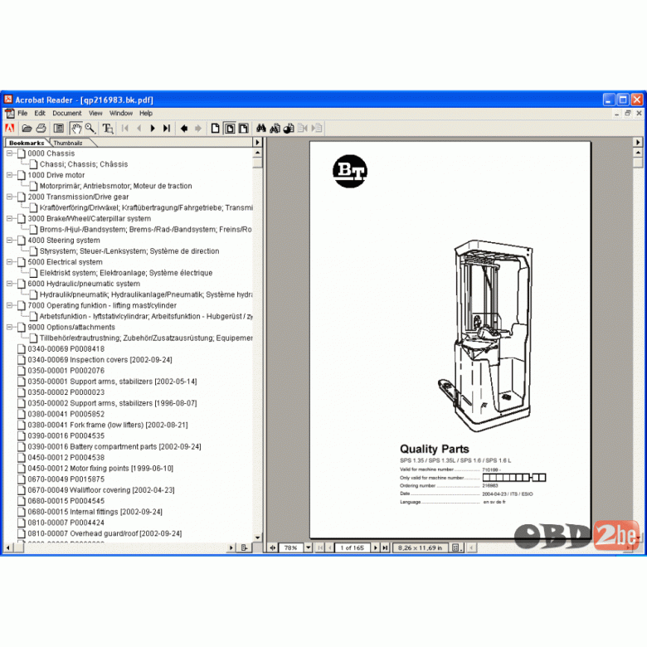The height and width of the screenshot is (647, 647).
Task: Go to previous page from top toolbar
Action: tap(139, 129)
